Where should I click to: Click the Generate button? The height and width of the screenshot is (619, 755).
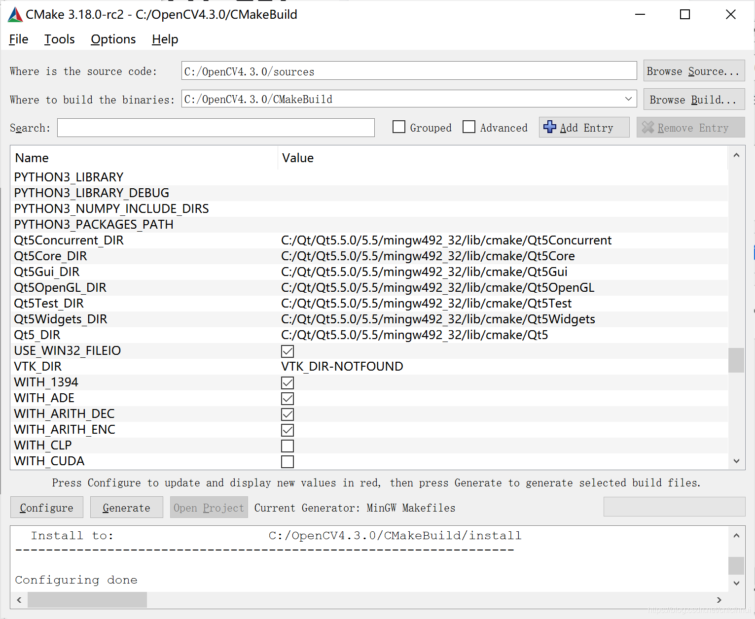(127, 507)
